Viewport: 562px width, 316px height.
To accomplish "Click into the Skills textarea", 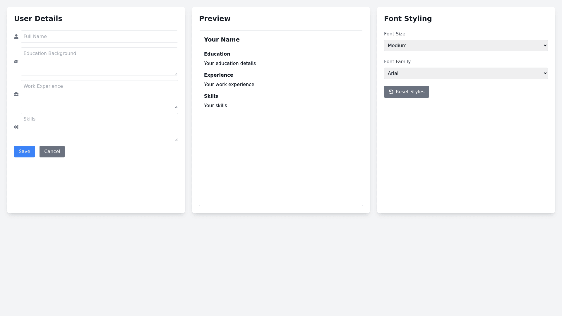I will click(x=99, y=127).
